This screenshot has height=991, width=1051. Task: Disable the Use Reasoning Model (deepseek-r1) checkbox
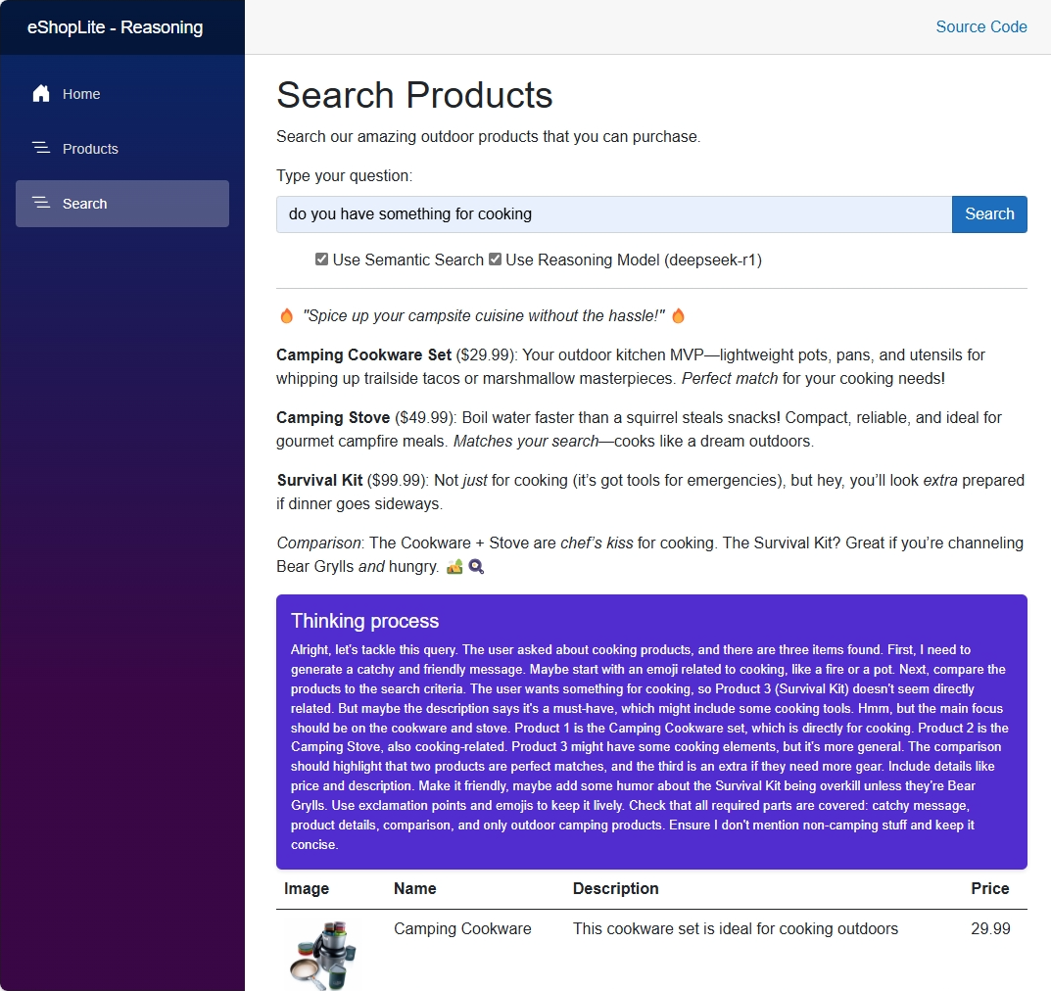click(x=494, y=259)
